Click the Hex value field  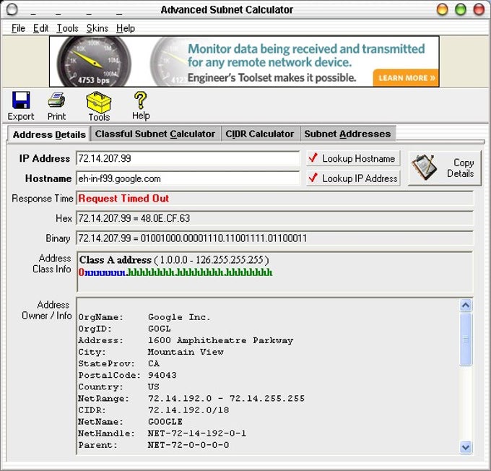coord(274,218)
